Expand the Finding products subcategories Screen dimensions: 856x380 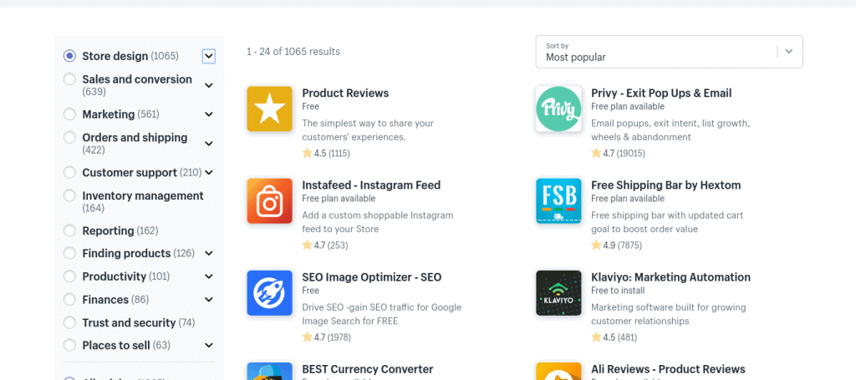pos(208,254)
